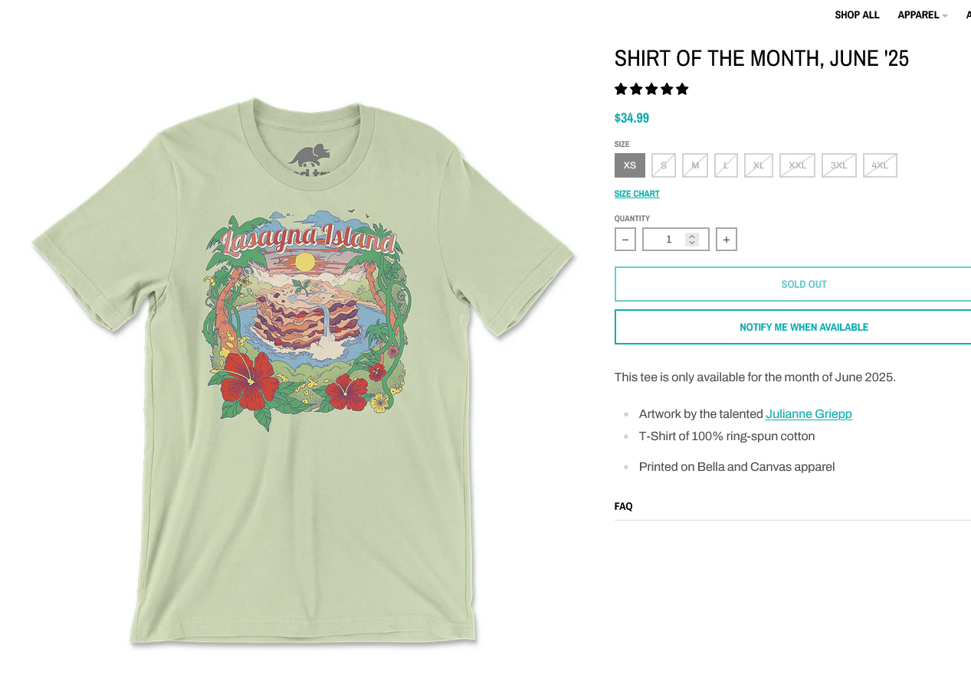Open the Size Chart link
The width and height of the screenshot is (971, 676).
pyautogui.click(x=637, y=194)
